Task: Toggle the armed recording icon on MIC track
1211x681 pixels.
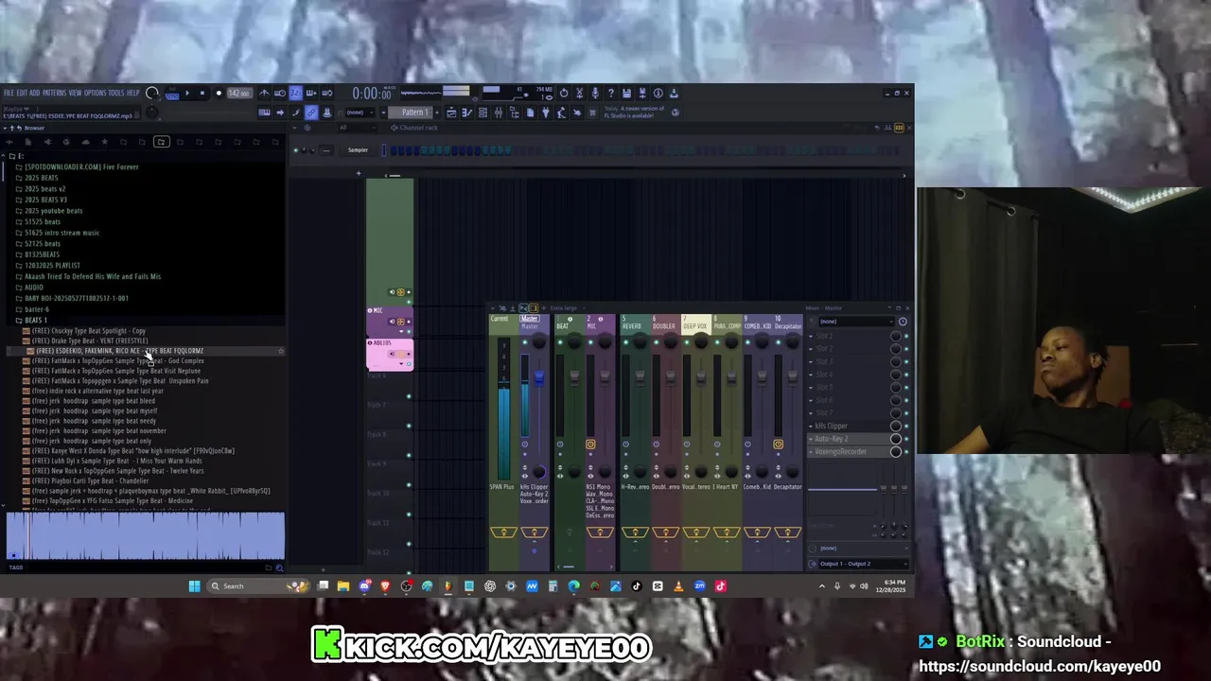Action: [x=590, y=444]
